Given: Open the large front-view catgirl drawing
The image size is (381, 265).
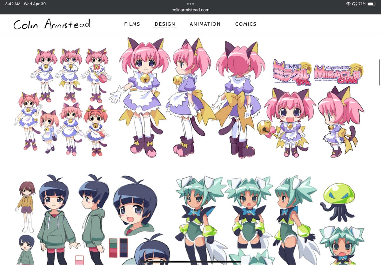Looking at the screenshot, I should (x=142, y=97).
